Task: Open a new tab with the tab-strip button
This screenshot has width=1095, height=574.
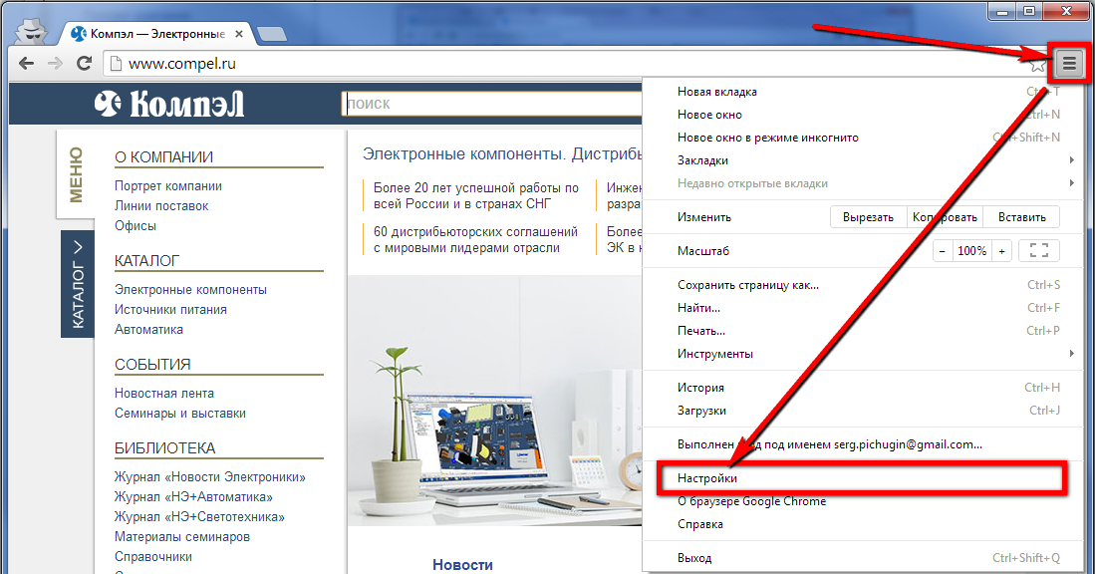Action: coord(271,34)
